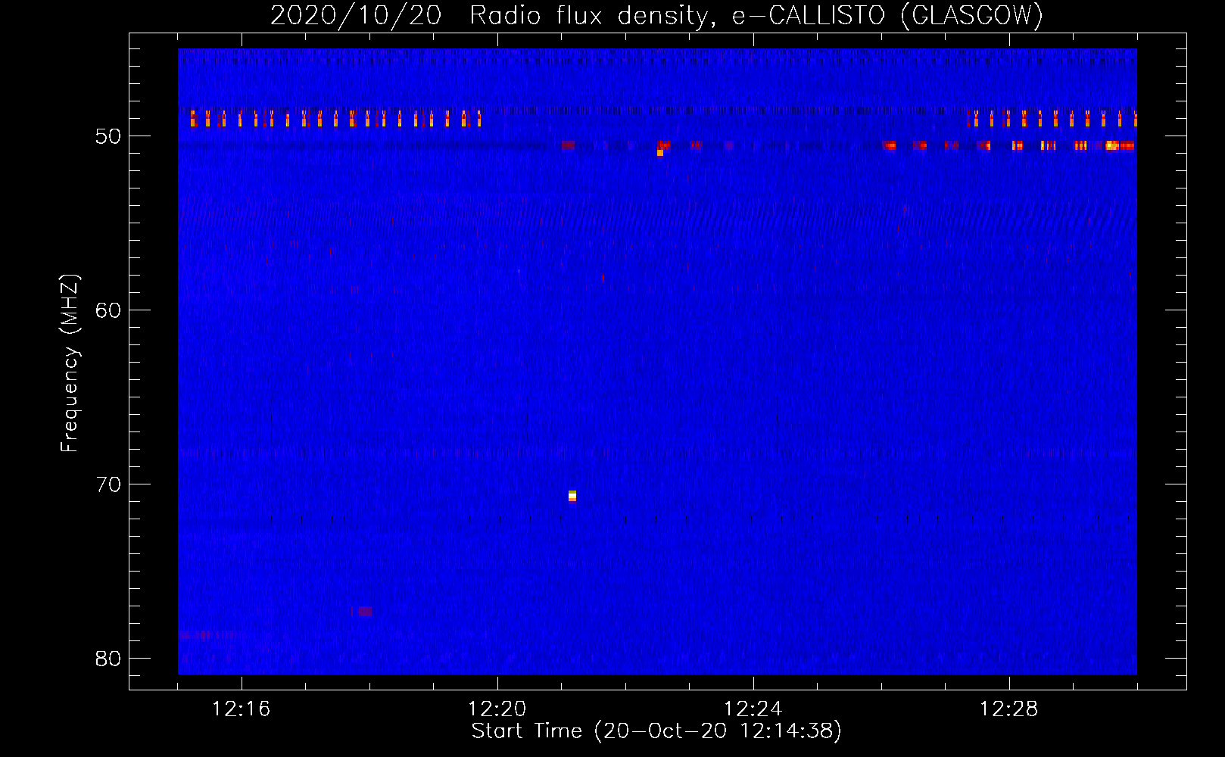Viewport: 1225px width, 757px height.
Task: Click the bright yellow burst near 71 MHz
Action: (572, 496)
